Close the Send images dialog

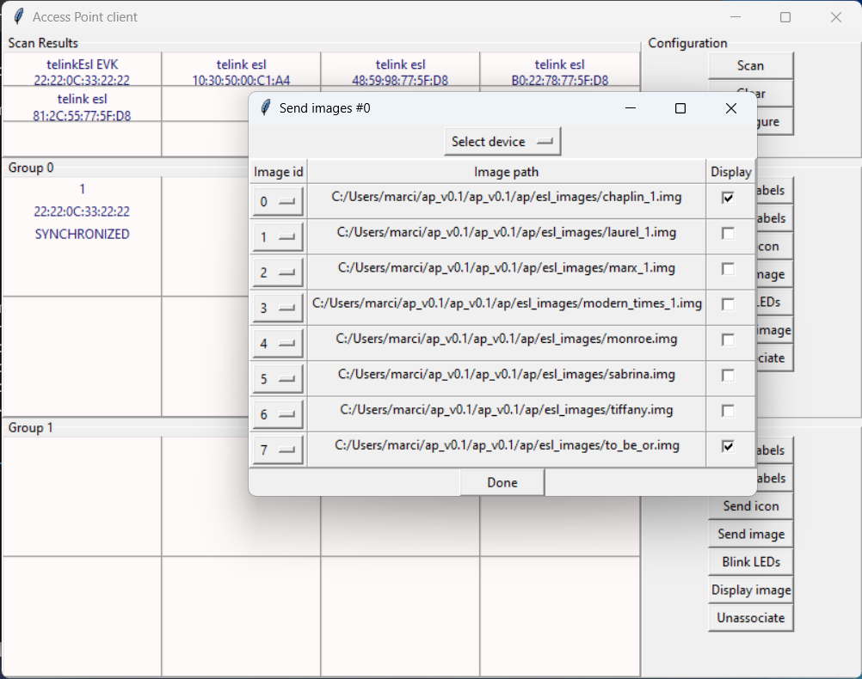[x=730, y=108]
